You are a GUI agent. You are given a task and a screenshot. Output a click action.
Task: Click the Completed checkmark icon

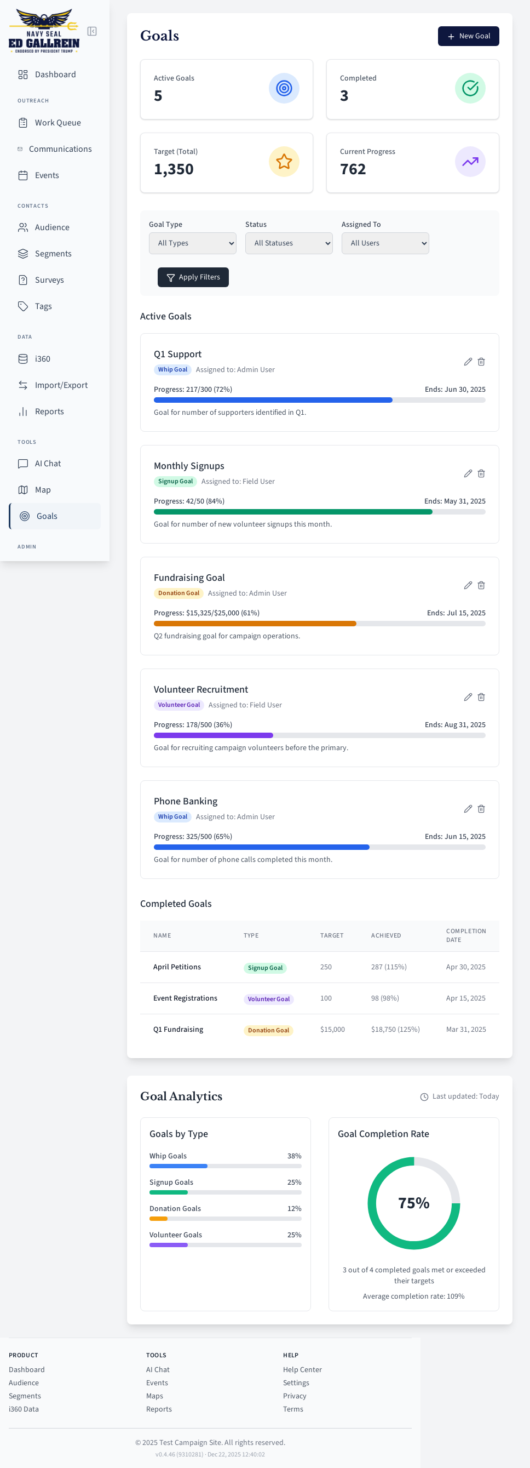point(470,88)
